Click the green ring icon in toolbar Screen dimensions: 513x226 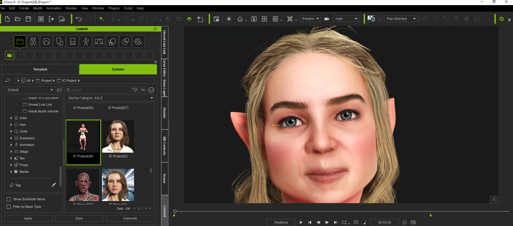[501, 19]
